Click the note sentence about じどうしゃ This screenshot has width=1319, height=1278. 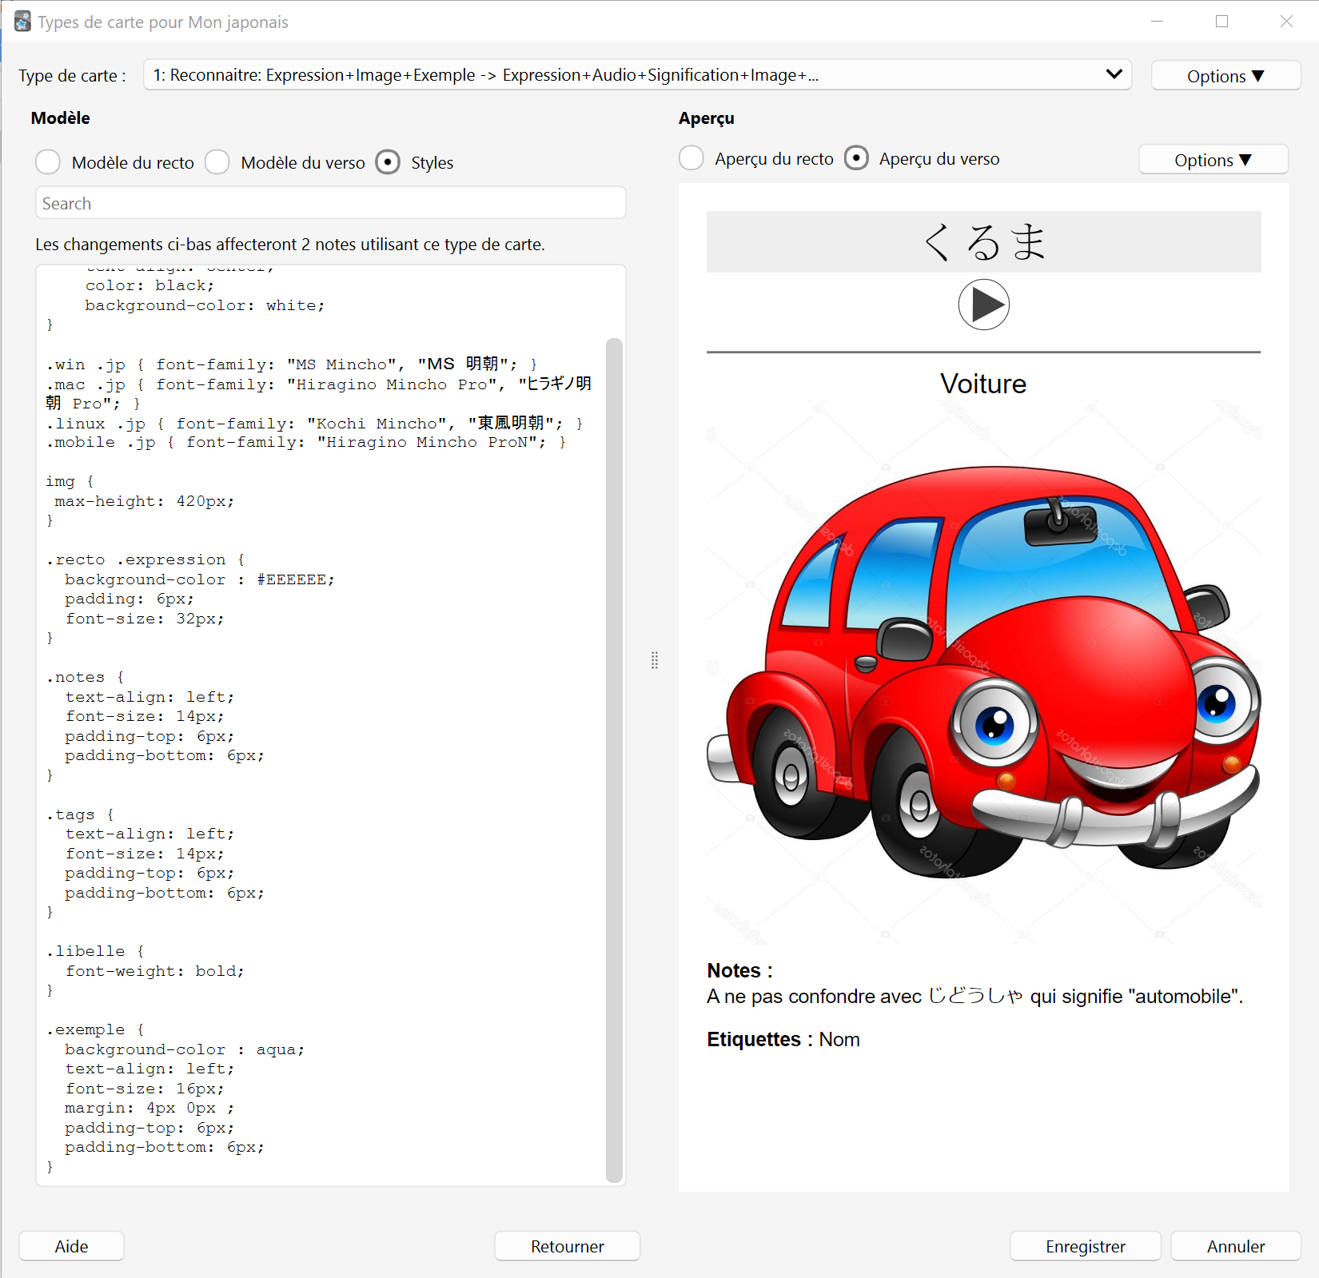click(975, 996)
